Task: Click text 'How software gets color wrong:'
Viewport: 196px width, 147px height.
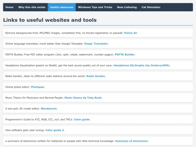Action: pos(25,130)
